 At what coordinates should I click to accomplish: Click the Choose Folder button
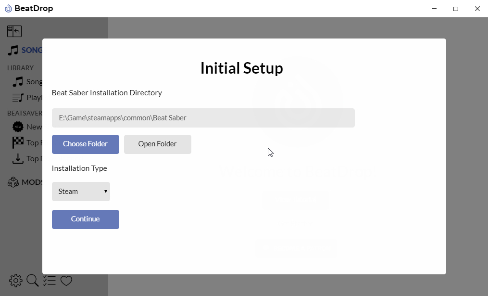point(85,144)
